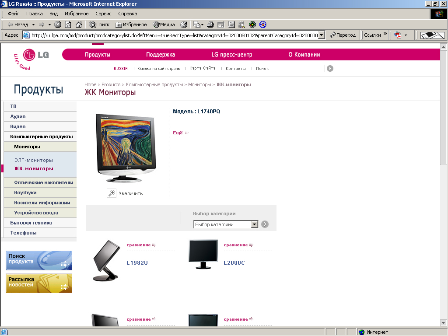Open the Медиа toolbar button

(164, 24)
